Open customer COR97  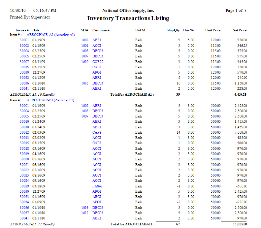coord(98,62)
